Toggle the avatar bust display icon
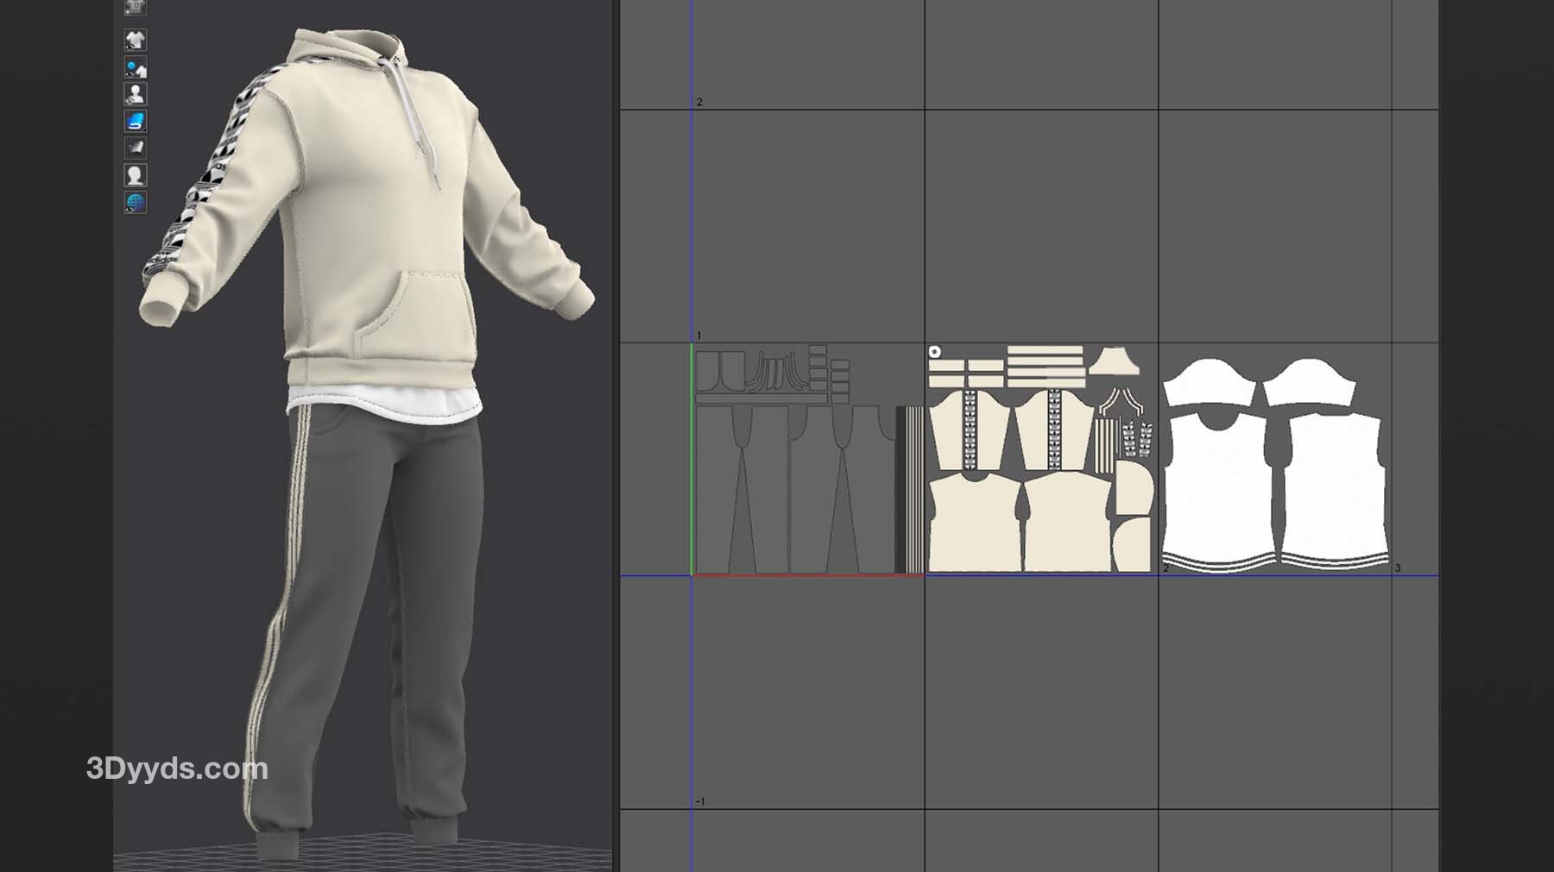The width and height of the screenshot is (1554, 872). click(x=136, y=94)
